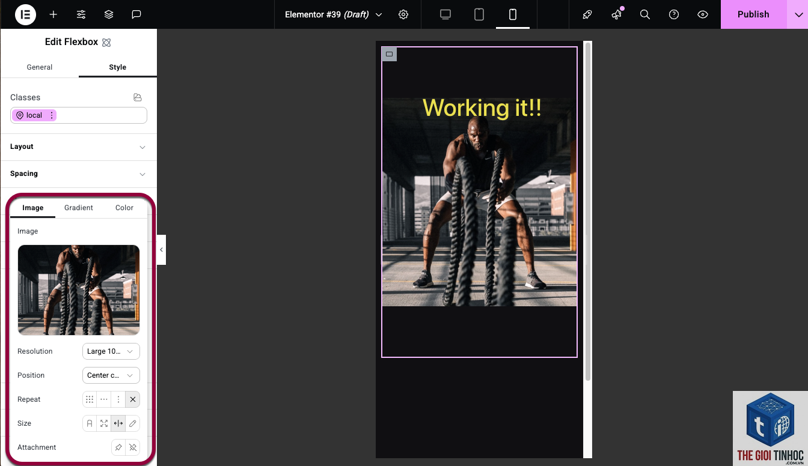Open the Resolution dropdown
808x466 pixels.
[x=111, y=351]
